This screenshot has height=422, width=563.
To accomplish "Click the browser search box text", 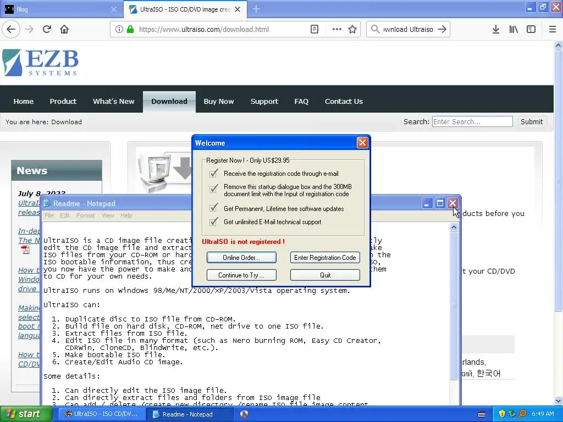I will click(x=409, y=30).
